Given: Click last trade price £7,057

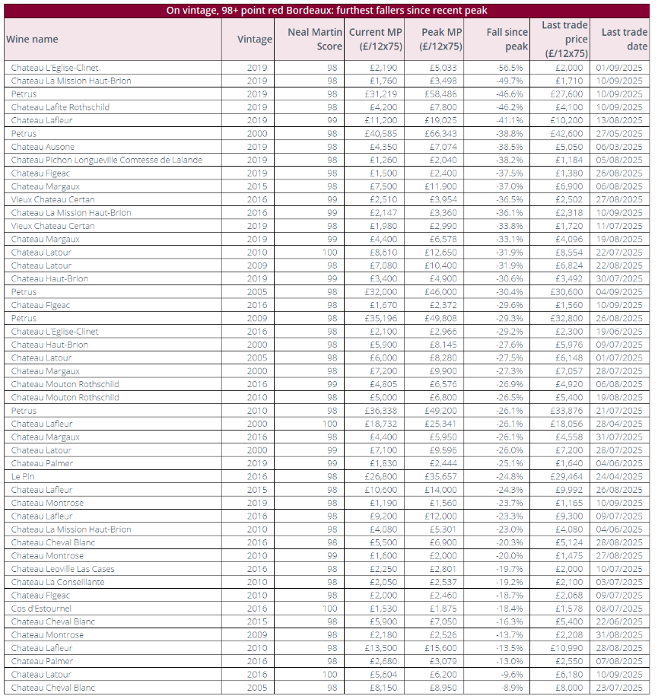Looking at the screenshot, I should [x=569, y=371].
